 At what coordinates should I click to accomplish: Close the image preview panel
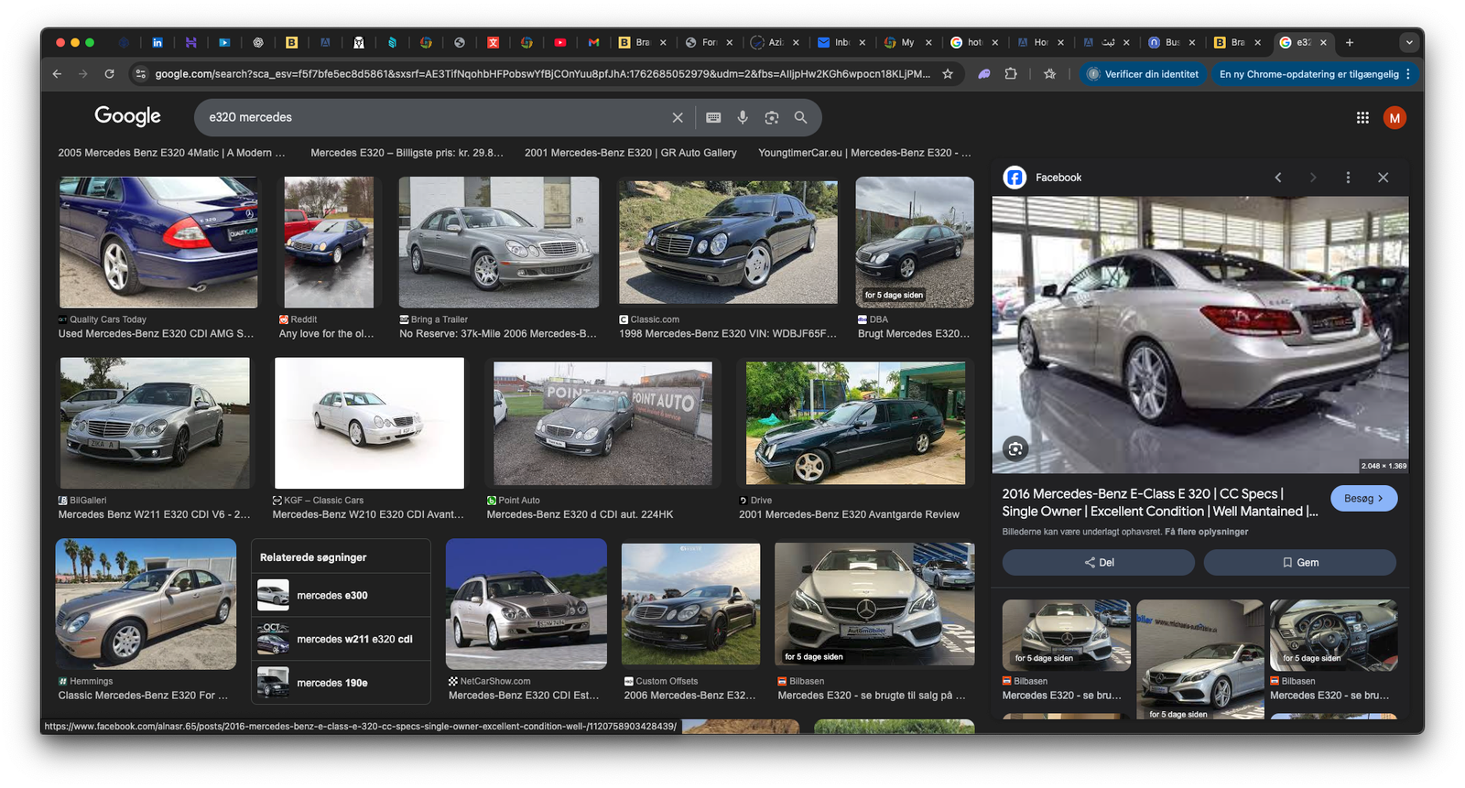click(1384, 178)
